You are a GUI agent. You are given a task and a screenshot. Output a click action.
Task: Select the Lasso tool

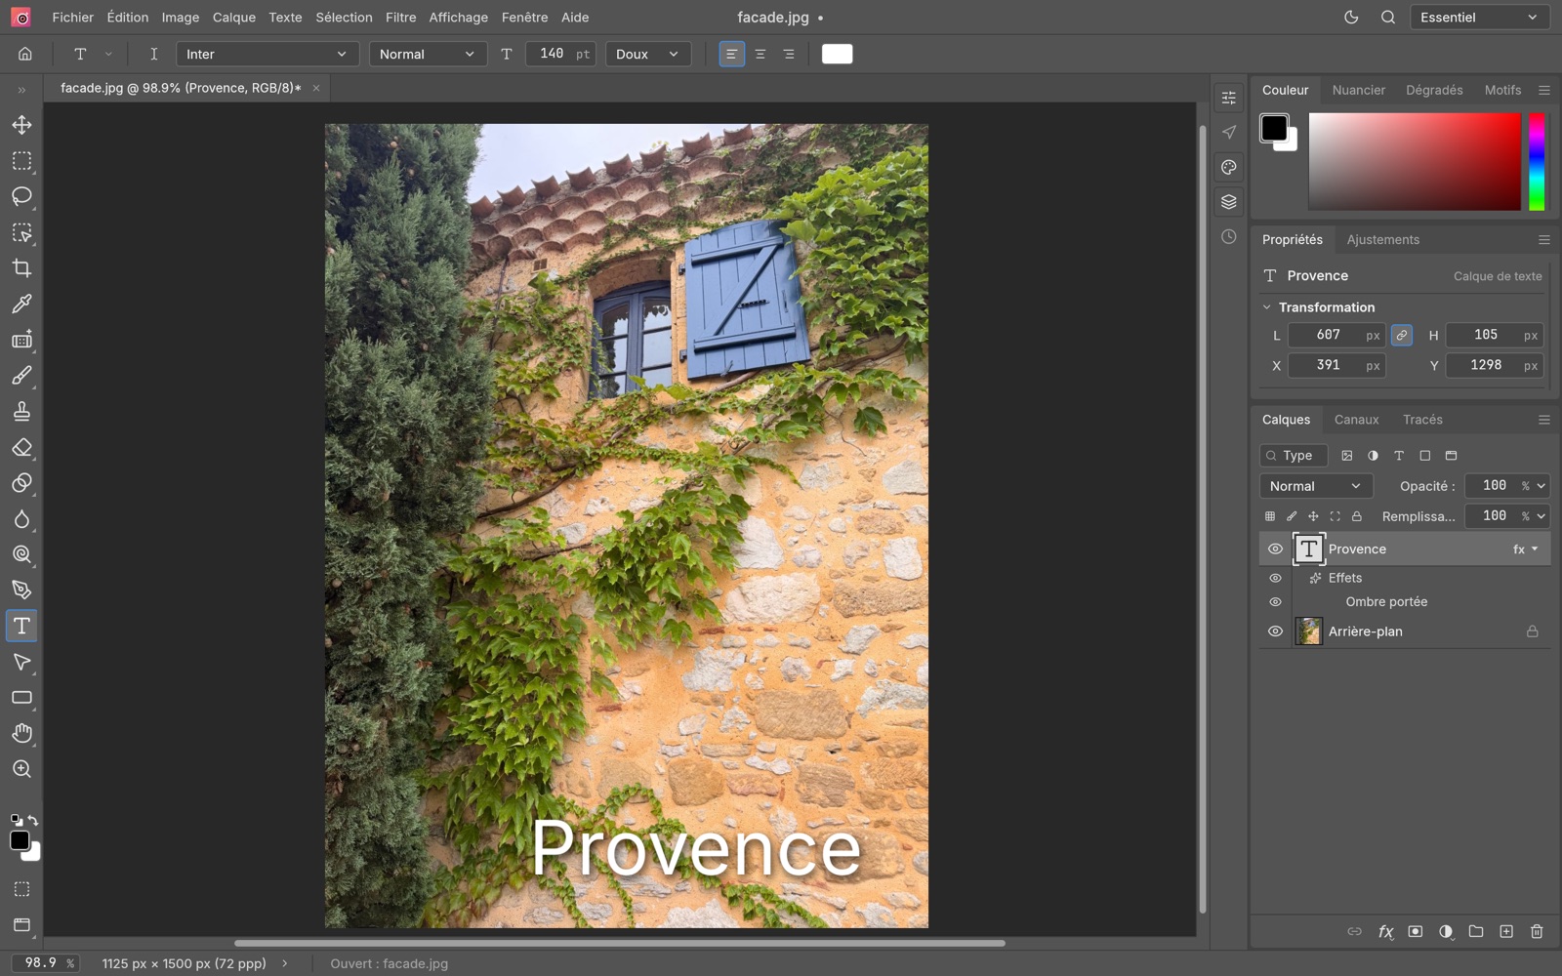click(21, 196)
